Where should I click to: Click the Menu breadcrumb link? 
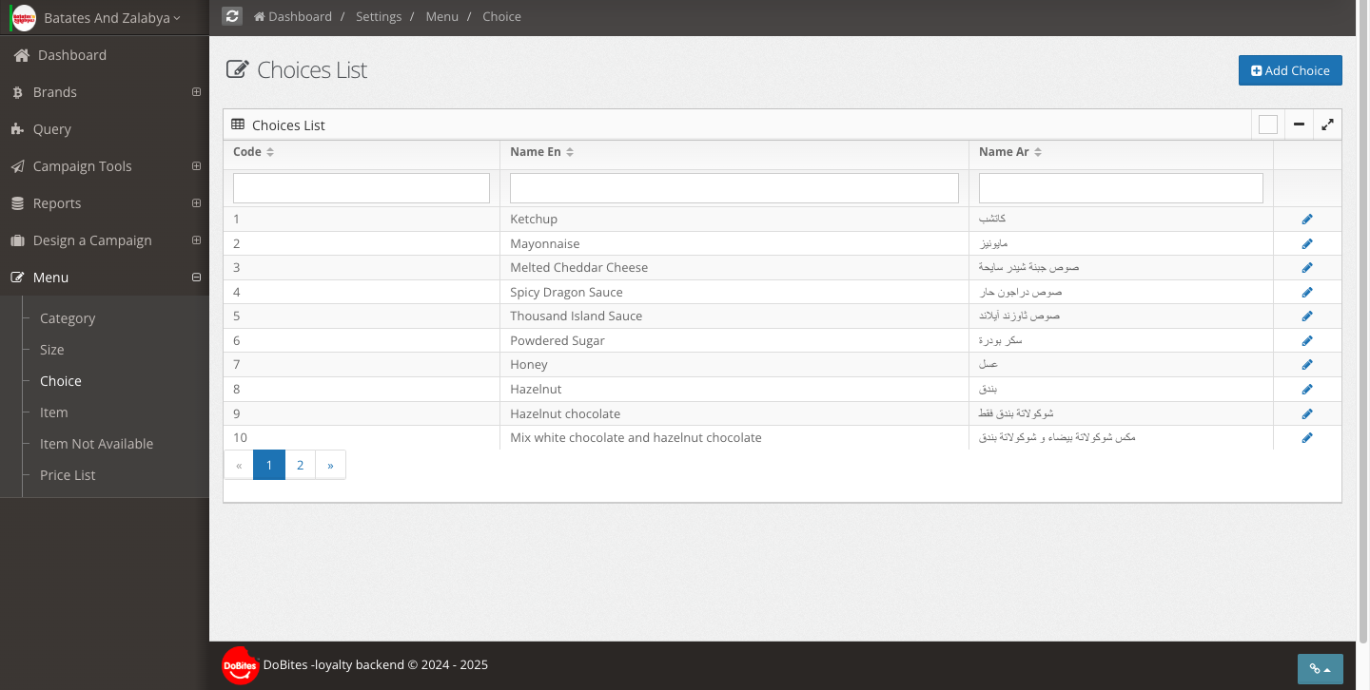point(441,16)
